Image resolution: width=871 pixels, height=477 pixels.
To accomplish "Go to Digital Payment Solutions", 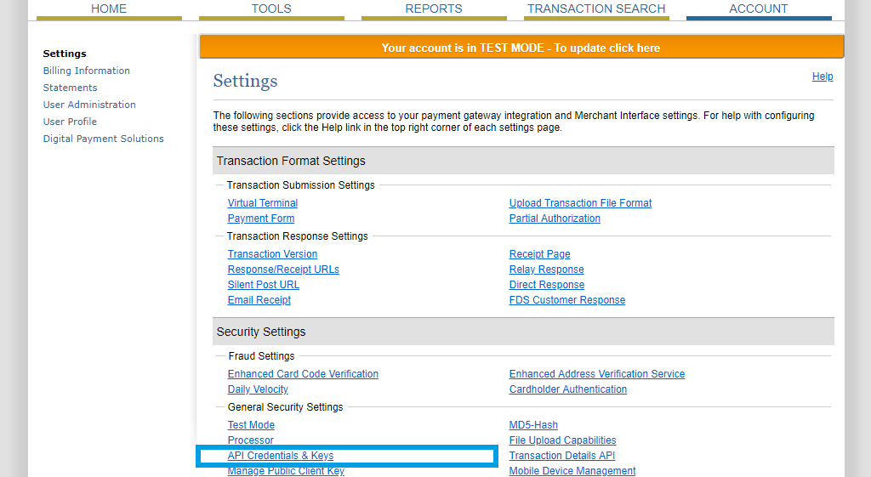I will [x=104, y=139].
